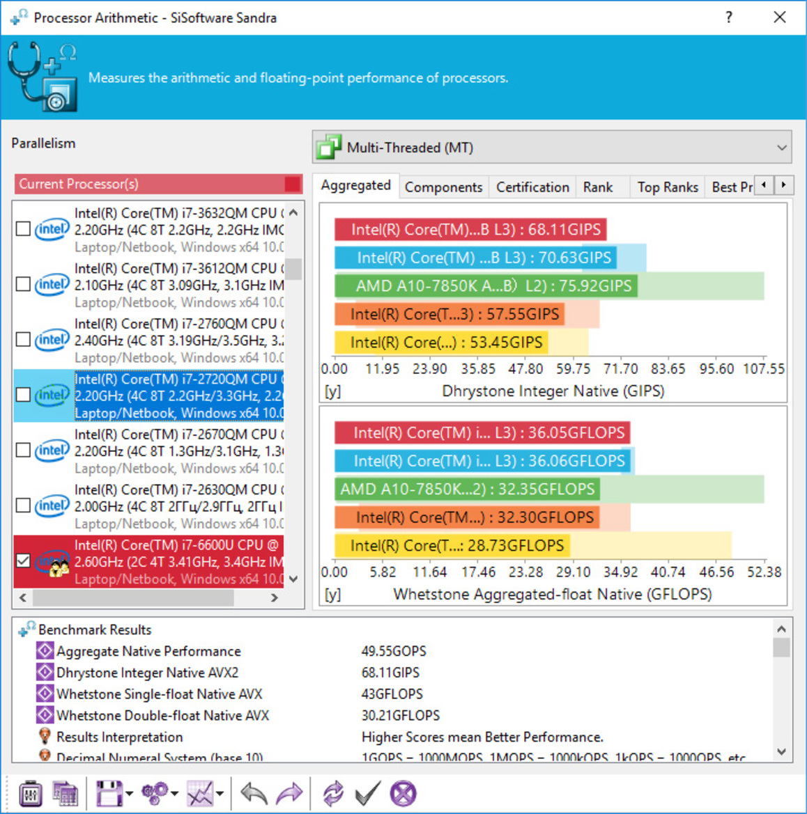This screenshot has width=807, height=814.
Task: Check the i7-2630QM processor checkbox
Action: [x=23, y=506]
